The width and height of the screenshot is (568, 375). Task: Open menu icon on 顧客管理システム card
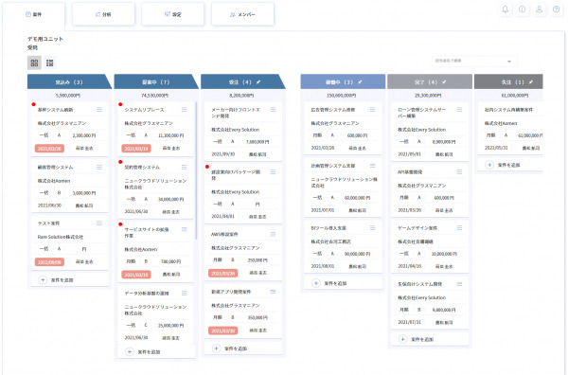99,167
